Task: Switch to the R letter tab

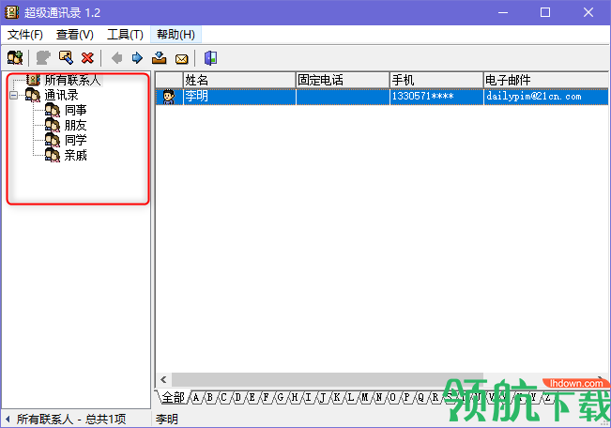Action: point(435,398)
